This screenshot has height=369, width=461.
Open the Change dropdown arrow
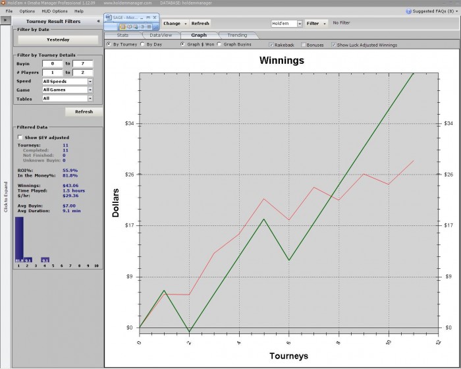[186, 24]
